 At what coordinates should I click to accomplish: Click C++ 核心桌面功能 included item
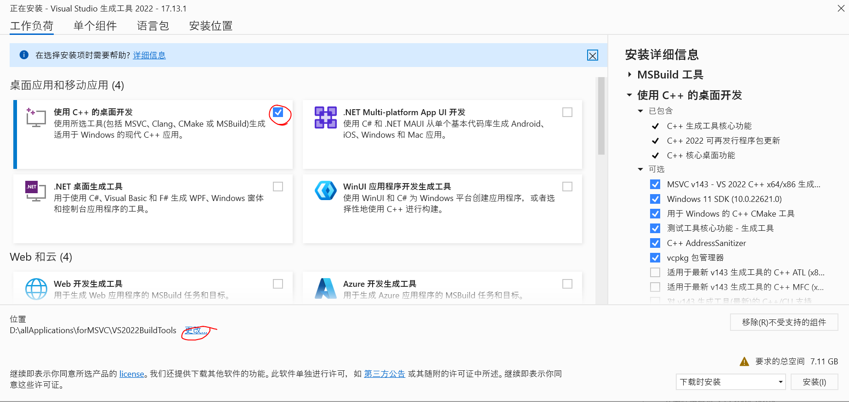click(701, 155)
